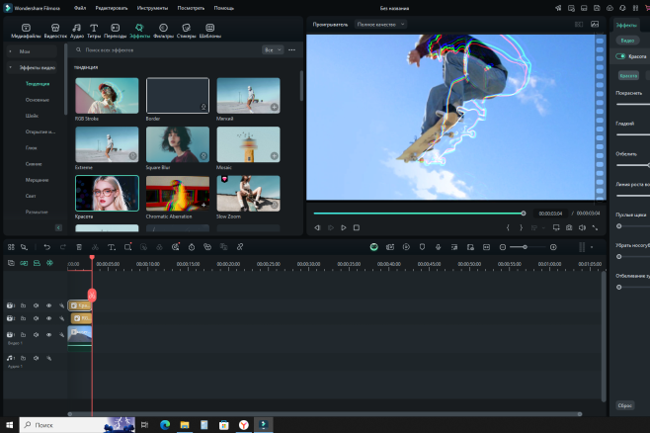
Task: Open fullscreen preview with the diagonal arrows icon
Action: pyautogui.click(x=595, y=227)
